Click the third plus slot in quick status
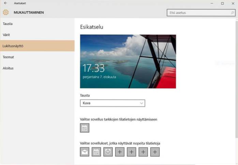This screenshot has height=165, width=238. coord(143,152)
